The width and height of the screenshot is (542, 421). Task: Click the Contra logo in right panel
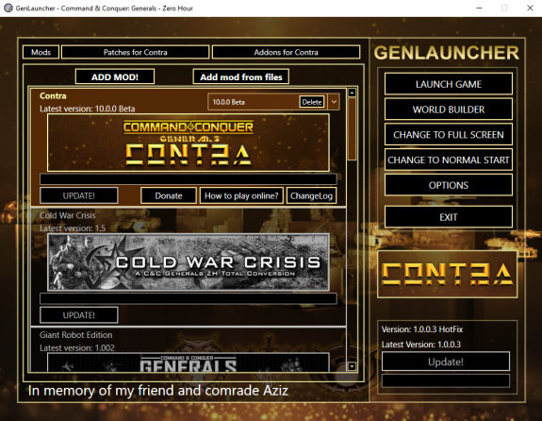point(448,275)
